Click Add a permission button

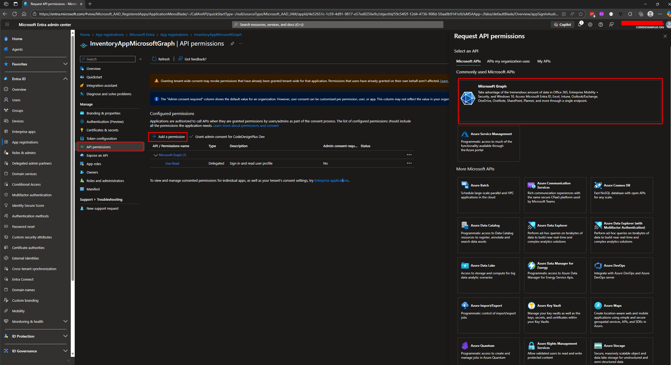(x=168, y=137)
